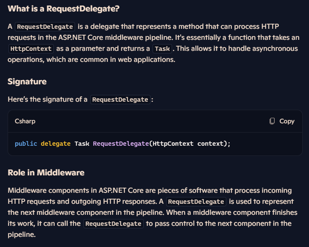Click 'HttpContext context' parameter in code
The width and height of the screenshot is (309, 247).
pos(188,144)
